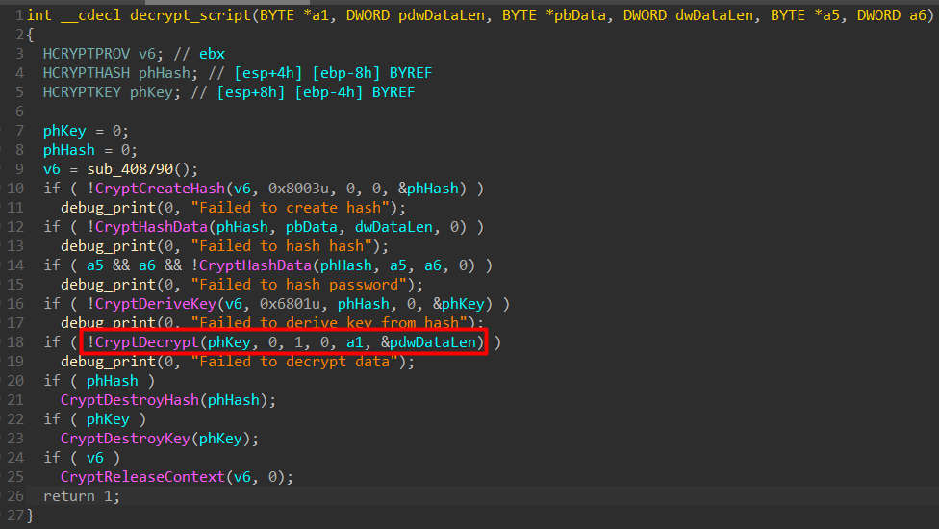Select the HCRYPTPROV type name
939x529 pixels.
[x=87, y=54]
